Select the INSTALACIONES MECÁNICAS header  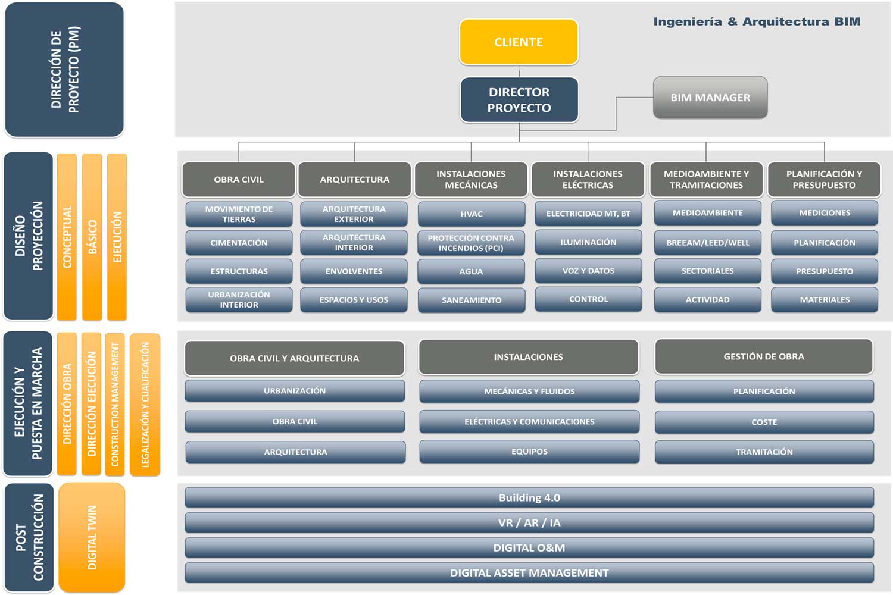click(471, 179)
